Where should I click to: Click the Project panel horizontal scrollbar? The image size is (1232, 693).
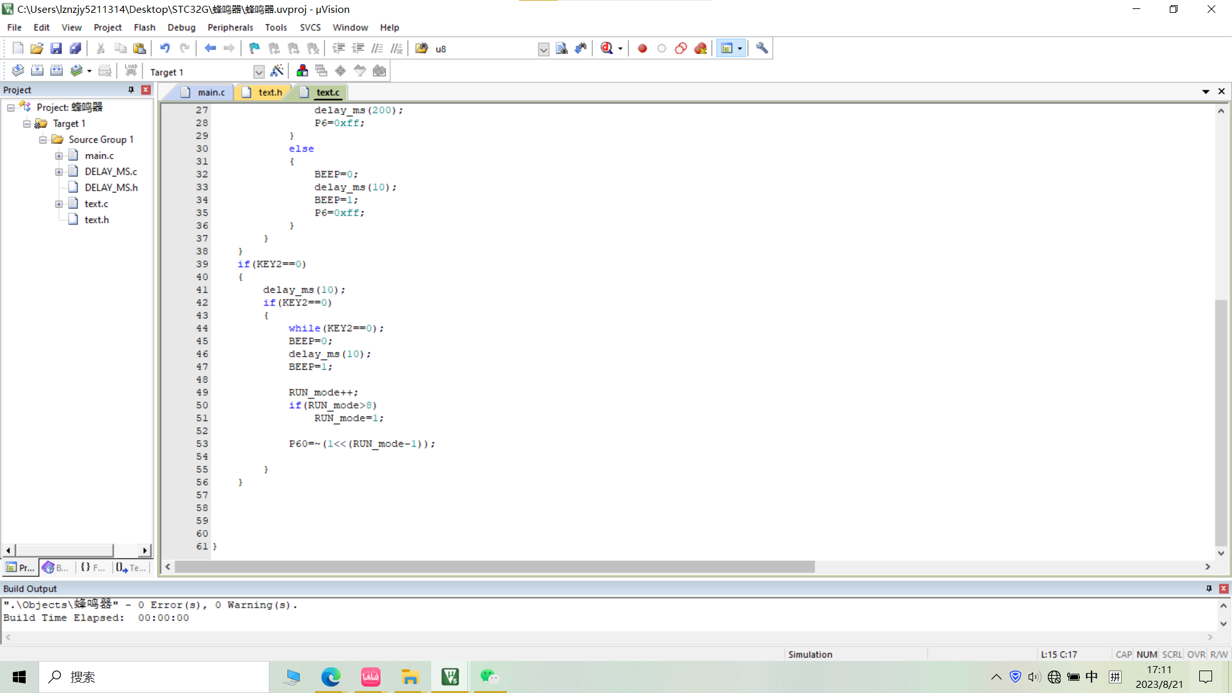64,551
